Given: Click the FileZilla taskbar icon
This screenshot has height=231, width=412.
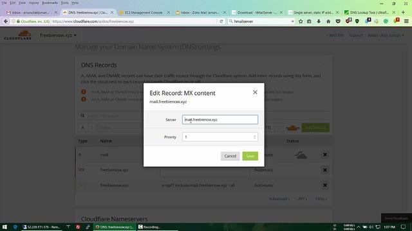Looking at the screenshot, I should point(78,227).
